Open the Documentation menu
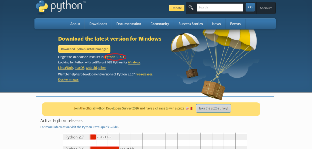 129,24
